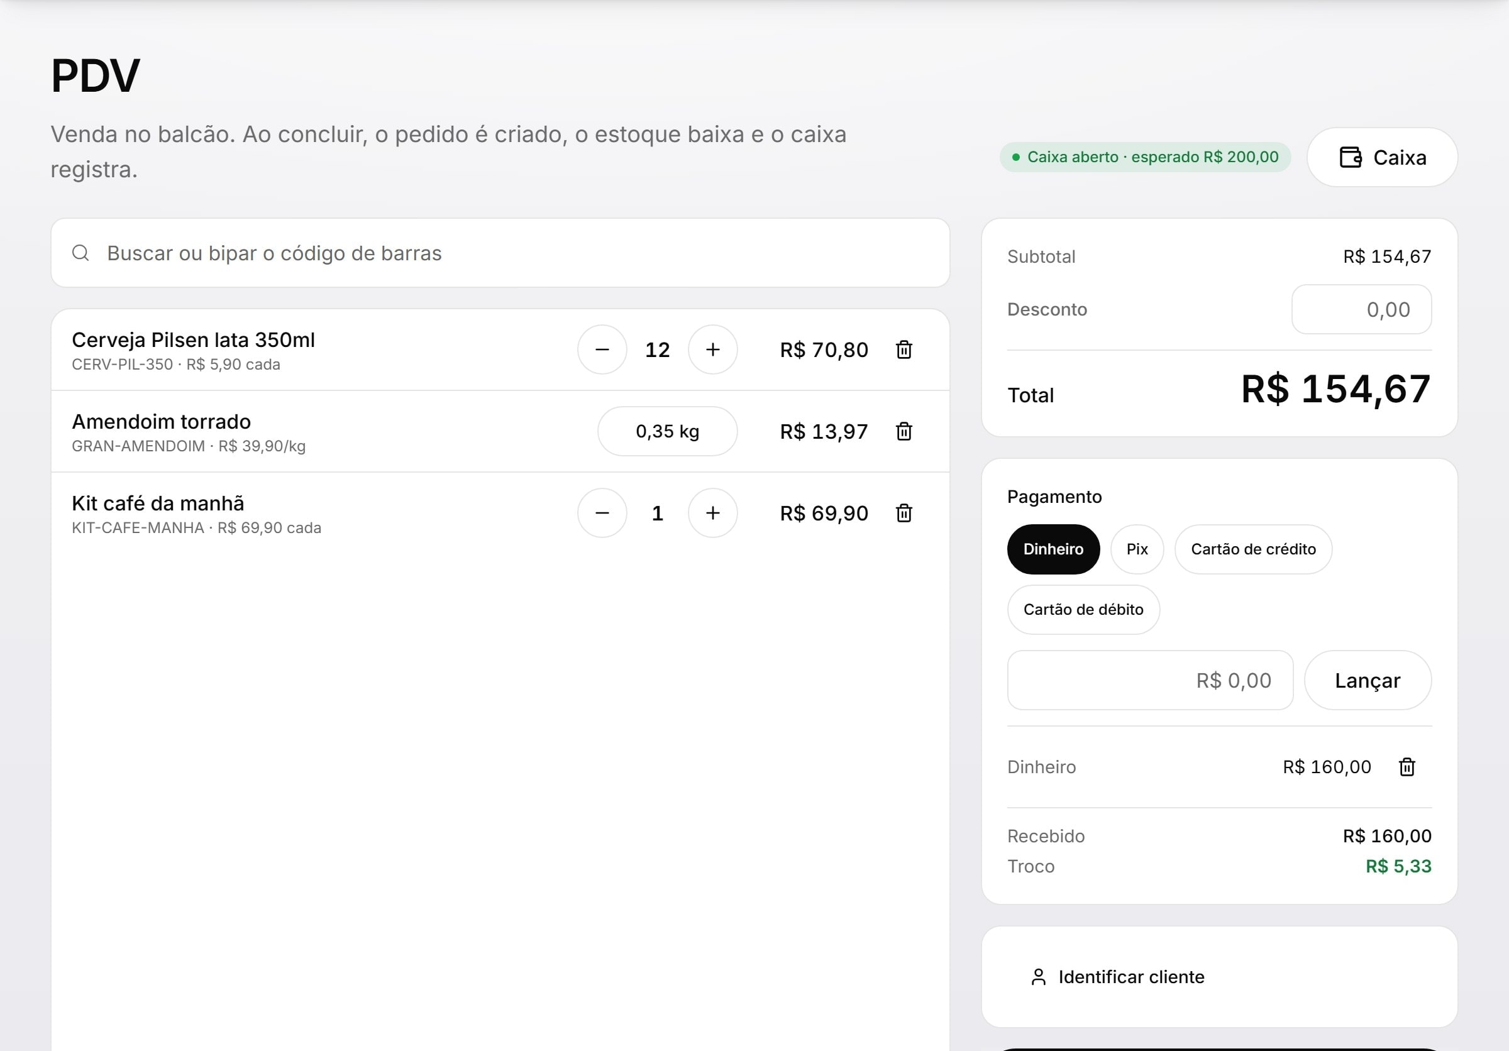The width and height of the screenshot is (1509, 1051).
Task: Select Pix payment method
Action: [1137, 549]
